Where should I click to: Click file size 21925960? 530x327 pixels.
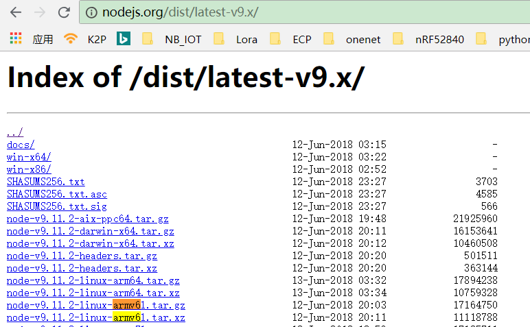(x=475, y=219)
